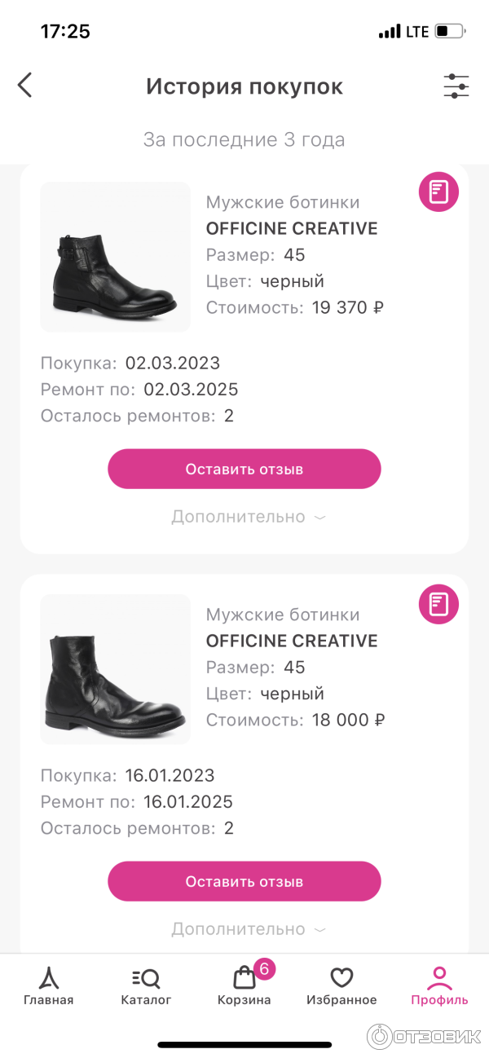Open the Каталог tab

[x=146, y=986]
